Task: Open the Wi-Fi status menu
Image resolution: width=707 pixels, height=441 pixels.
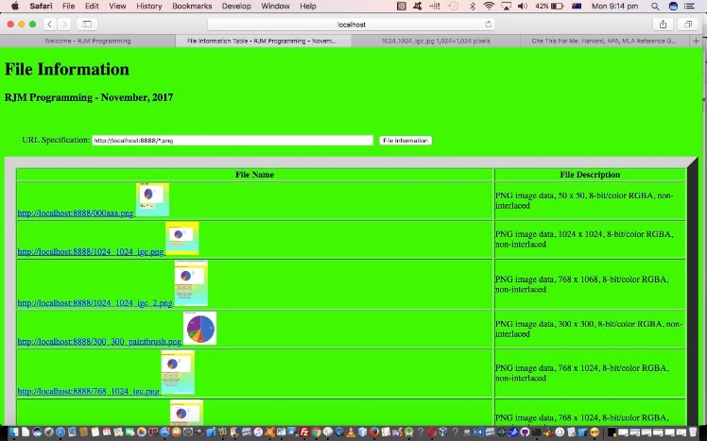Action: point(489,6)
